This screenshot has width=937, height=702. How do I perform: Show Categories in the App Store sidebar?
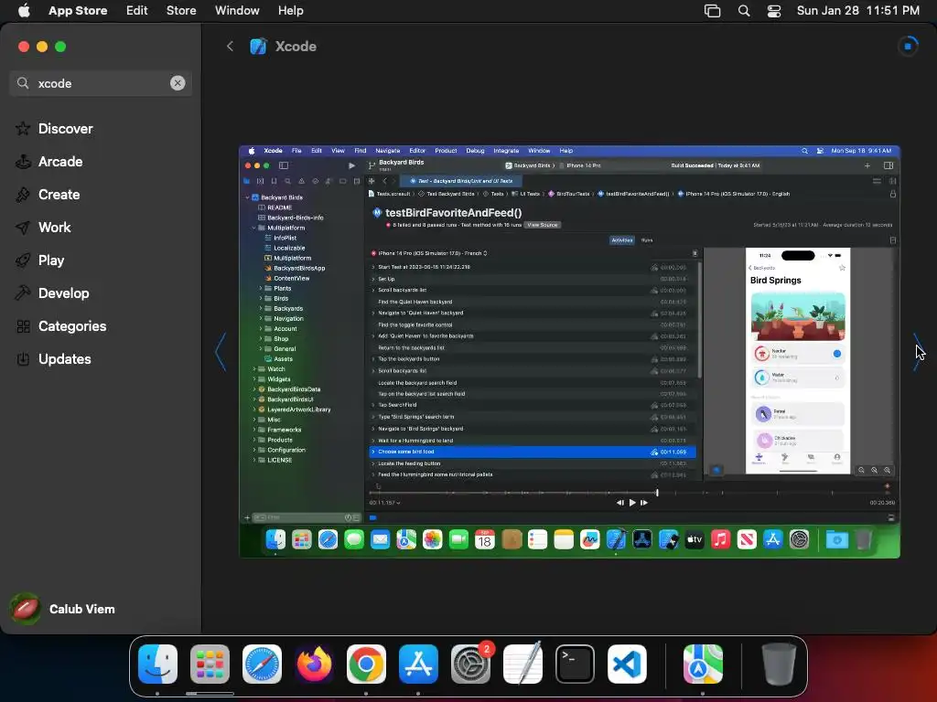(71, 325)
